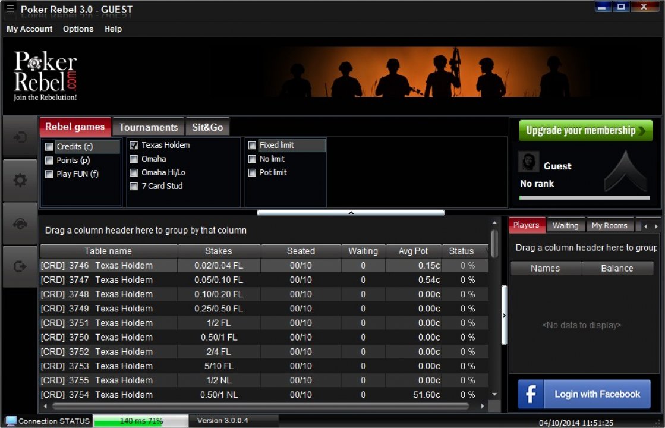This screenshot has width=665, height=428.
Task: Open the hamburger menu in title bar
Action: [x=10, y=8]
